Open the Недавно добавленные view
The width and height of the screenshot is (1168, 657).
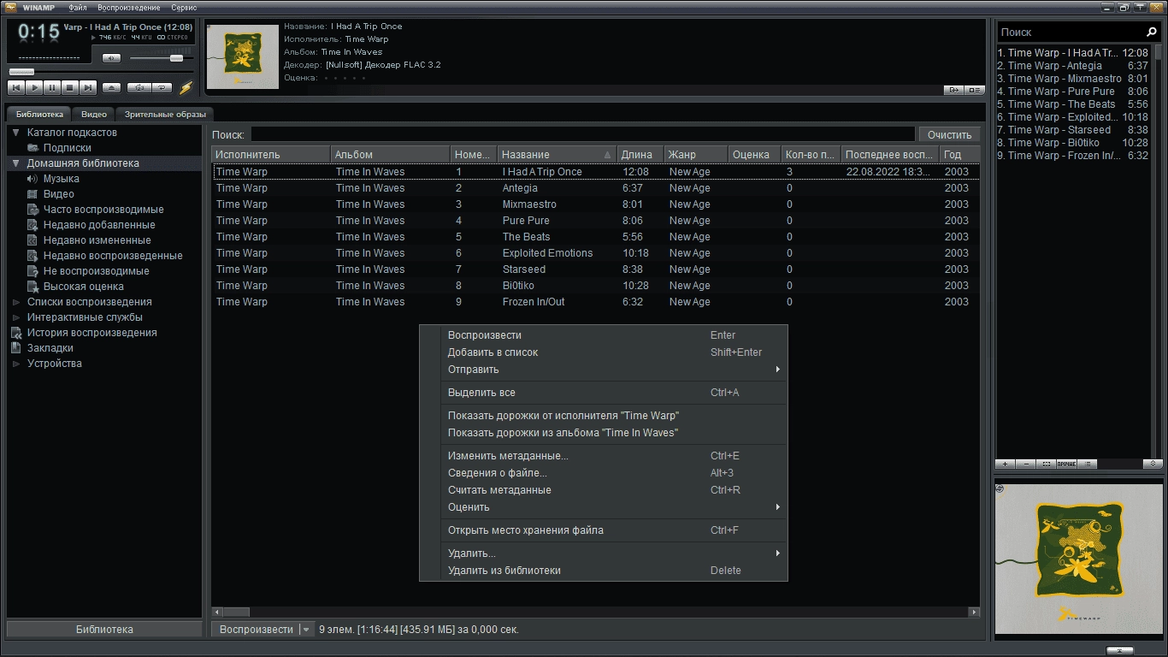pyautogui.click(x=99, y=225)
